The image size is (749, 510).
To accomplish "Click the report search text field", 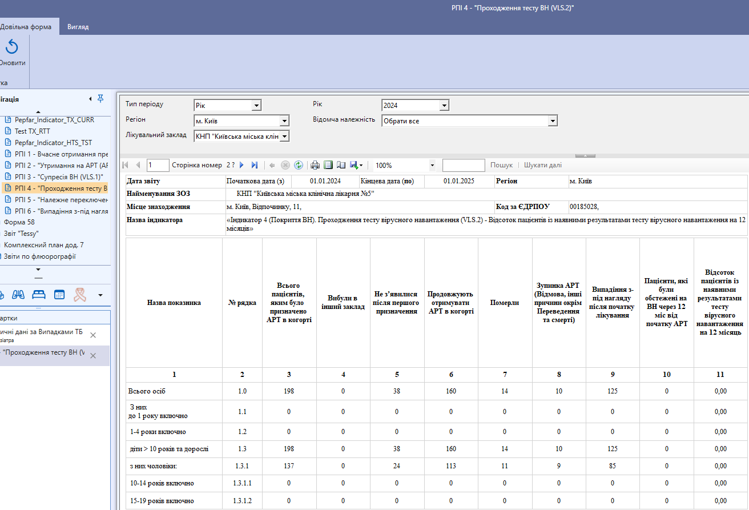I will pos(464,165).
